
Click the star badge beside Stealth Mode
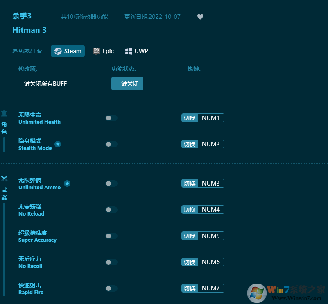58,144
